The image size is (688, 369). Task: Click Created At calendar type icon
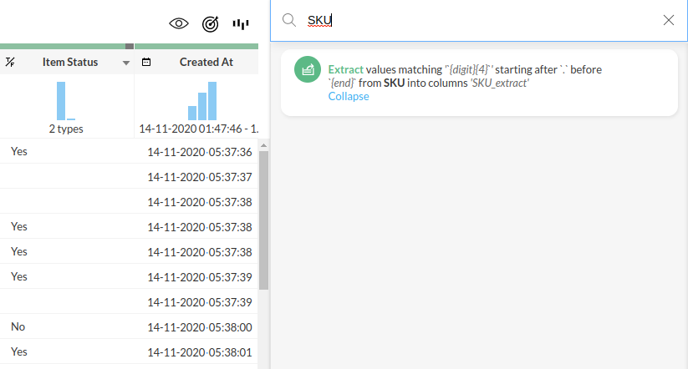click(x=146, y=63)
